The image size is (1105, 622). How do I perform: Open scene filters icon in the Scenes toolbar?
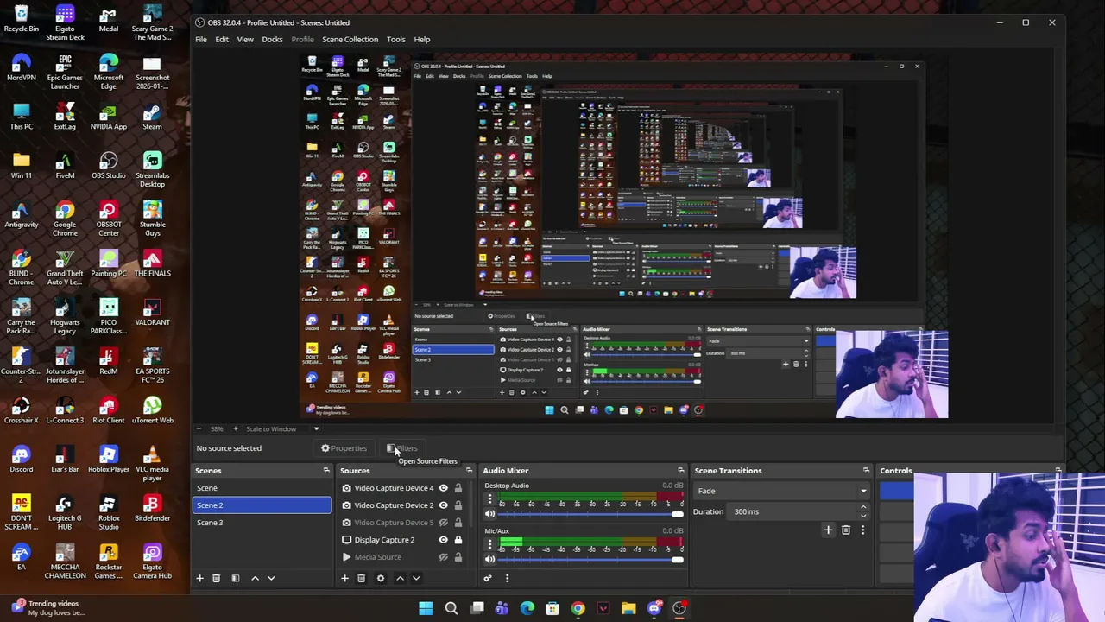[x=235, y=578]
